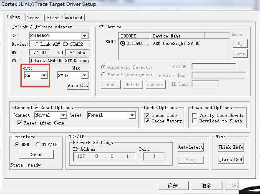Click the JLink Cmd button
Image resolution: width=260 pixels, height=194 pixels.
(231, 159)
